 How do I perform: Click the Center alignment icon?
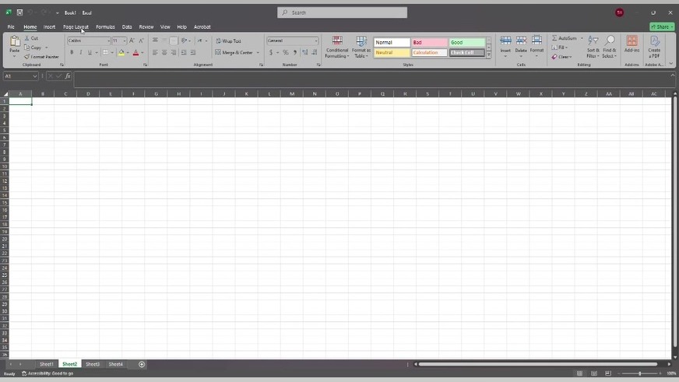tap(164, 52)
